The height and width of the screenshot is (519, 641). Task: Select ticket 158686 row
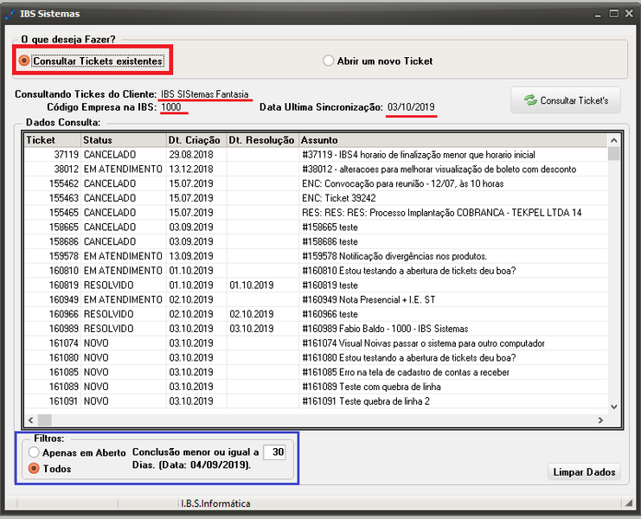[x=316, y=242]
